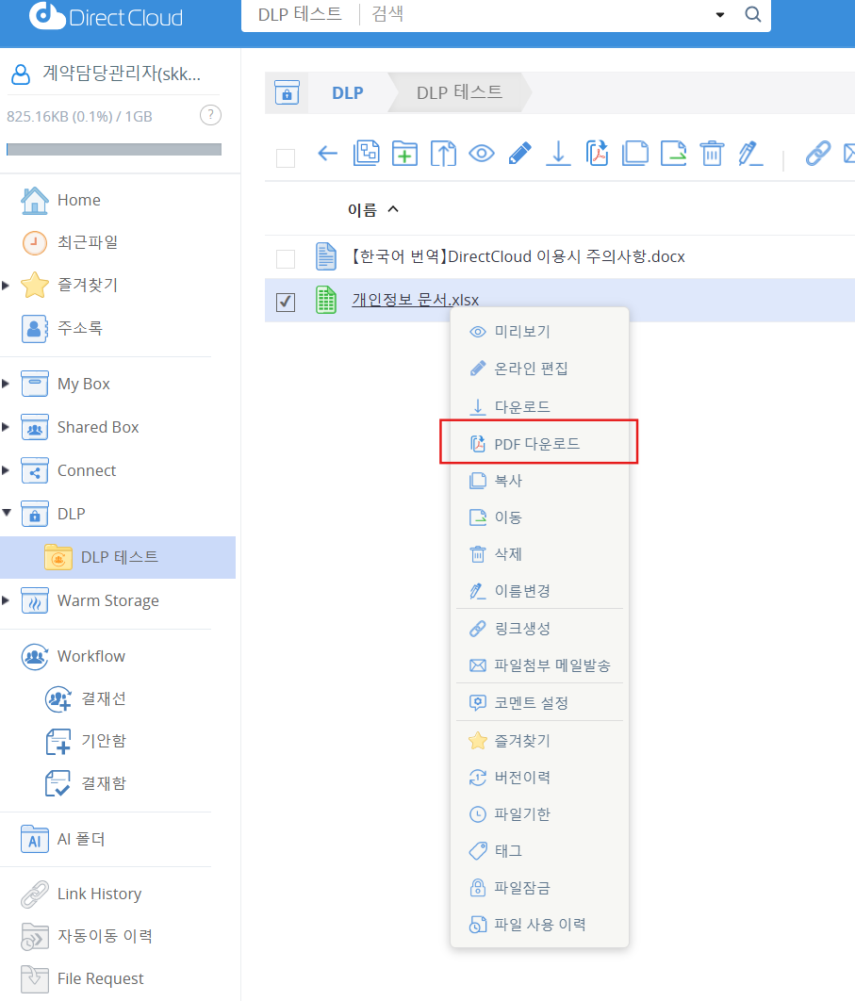Click the link creation chain toolbar icon
The width and height of the screenshot is (855, 1001).
coord(818,154)
